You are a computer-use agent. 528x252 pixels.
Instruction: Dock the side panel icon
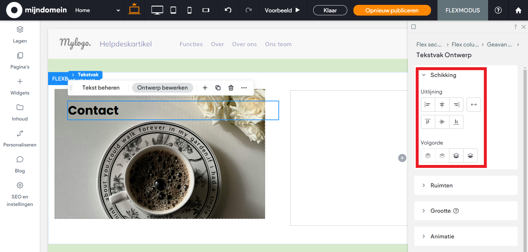(x=413, y=27)
